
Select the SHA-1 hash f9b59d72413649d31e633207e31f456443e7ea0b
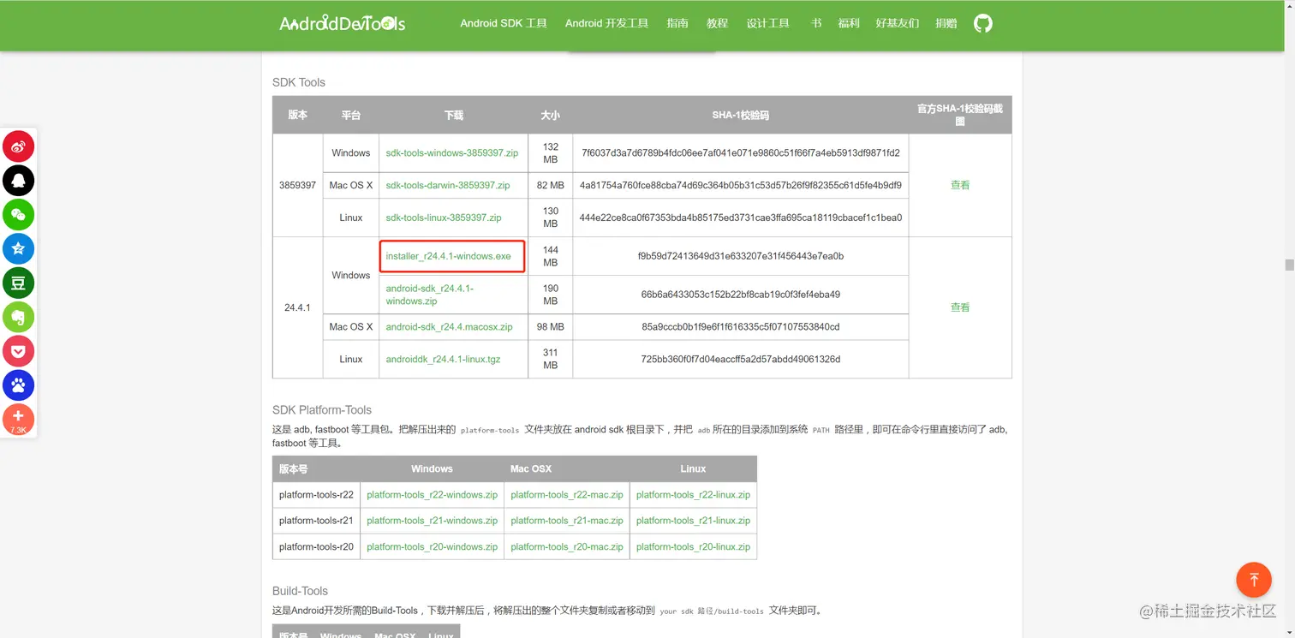click(x=741, y=256)
